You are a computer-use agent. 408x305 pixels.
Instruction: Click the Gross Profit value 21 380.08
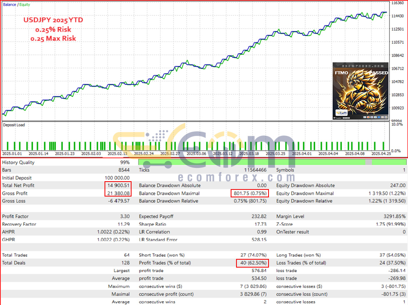tap(118, 193)
